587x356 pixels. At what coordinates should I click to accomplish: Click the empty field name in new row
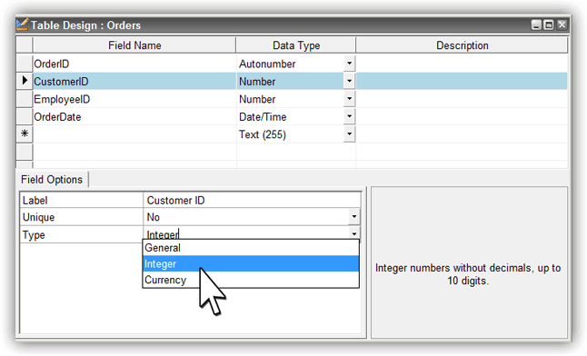(134, 134)
